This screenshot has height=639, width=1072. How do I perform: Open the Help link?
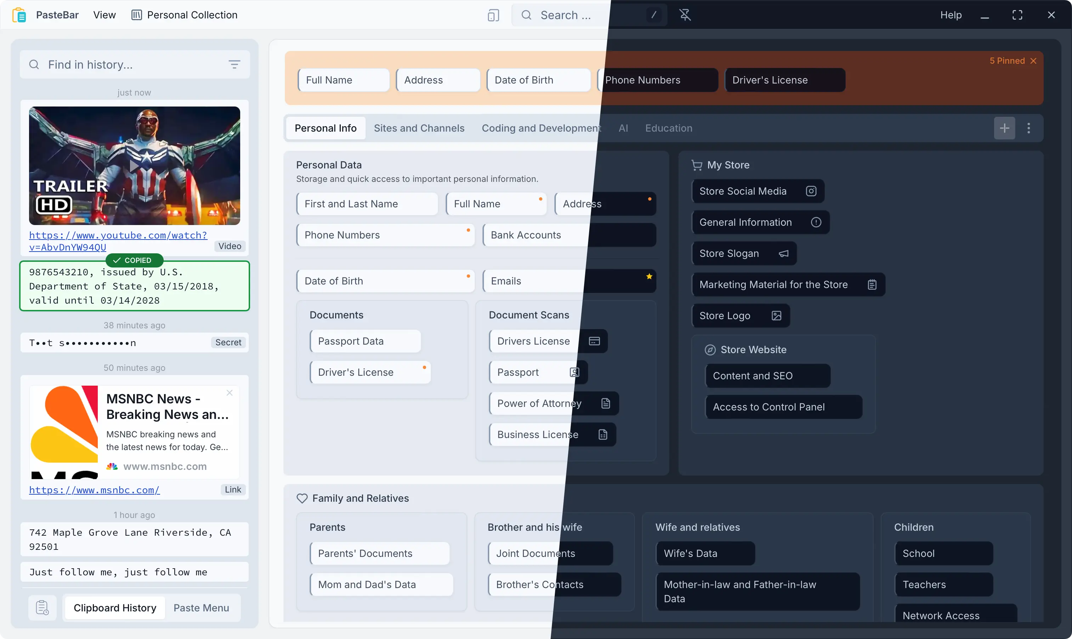[x=951, y=15]
